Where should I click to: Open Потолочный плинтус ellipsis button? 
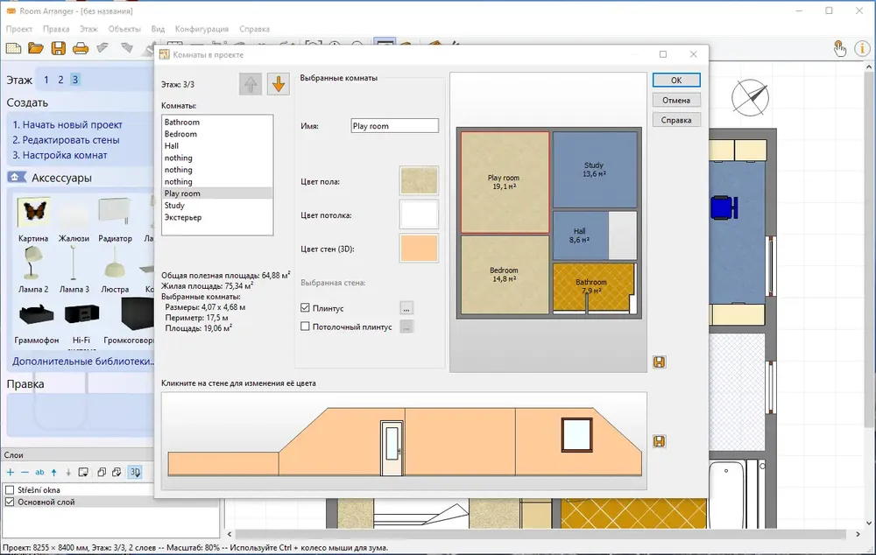(406, 327)
